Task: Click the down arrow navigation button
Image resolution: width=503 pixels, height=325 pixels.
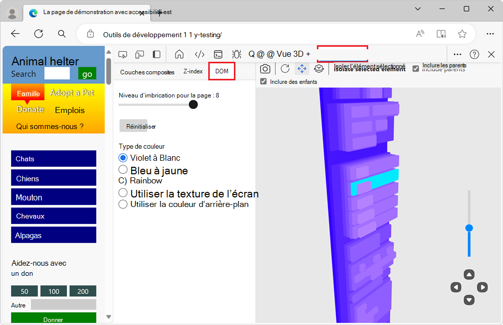Action: pos(469,300)
